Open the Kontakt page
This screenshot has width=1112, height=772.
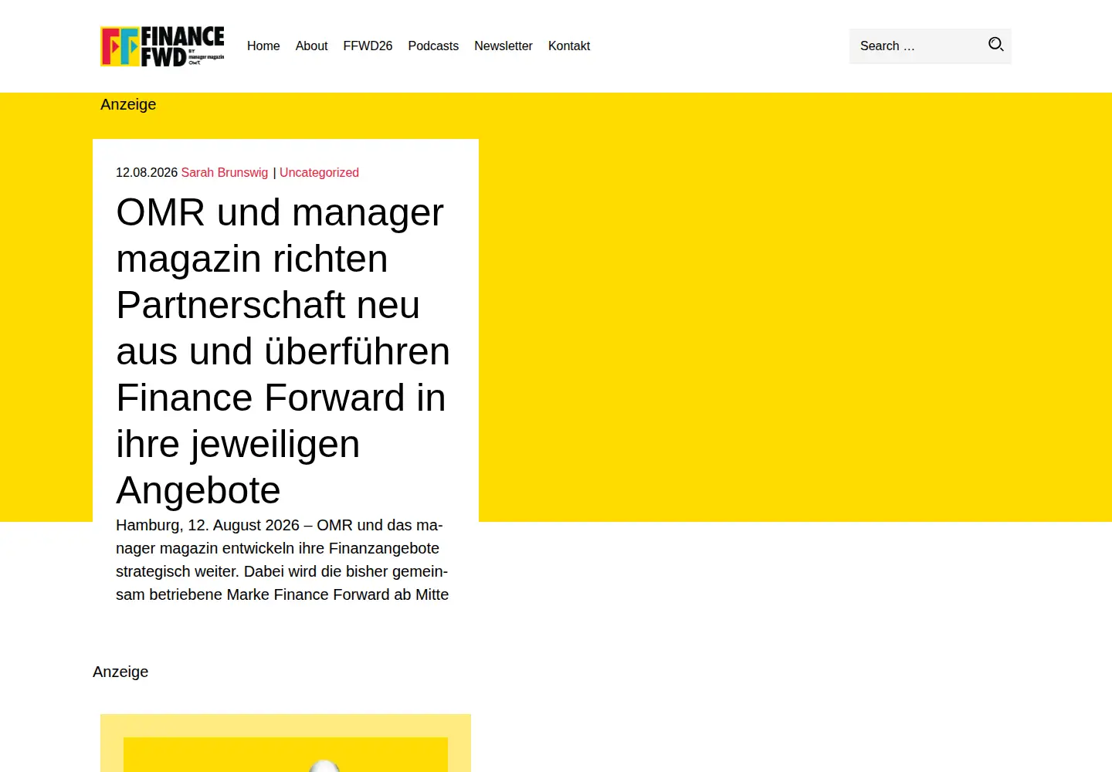(569, 46)
